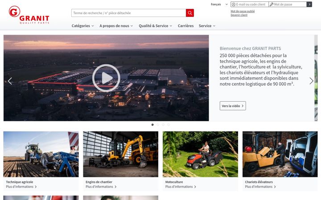The height and width of the screenshot is (200, 321).
Task: Open the Chariots élévateurs forklift image
Action: coord(280,154)
